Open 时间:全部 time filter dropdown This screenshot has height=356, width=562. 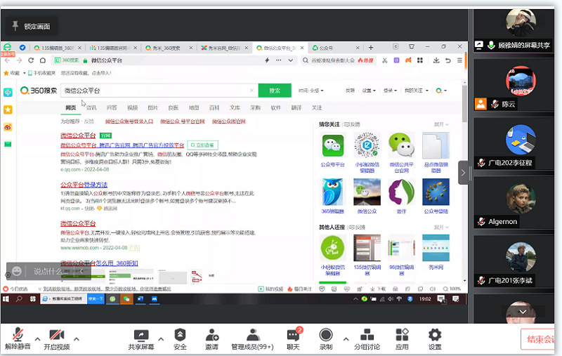point(311,91)
